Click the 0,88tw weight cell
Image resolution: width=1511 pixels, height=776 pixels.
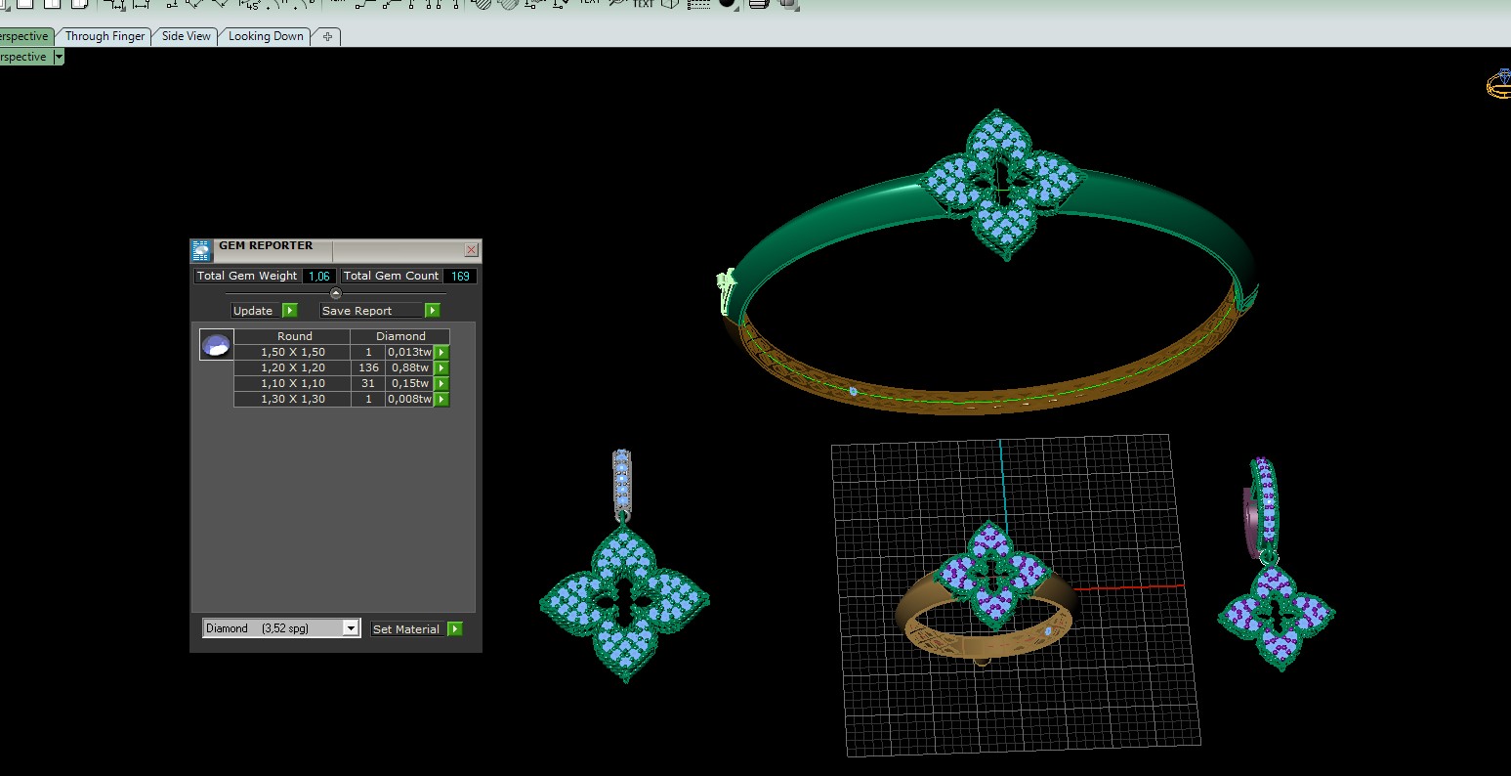coord(410,367)
